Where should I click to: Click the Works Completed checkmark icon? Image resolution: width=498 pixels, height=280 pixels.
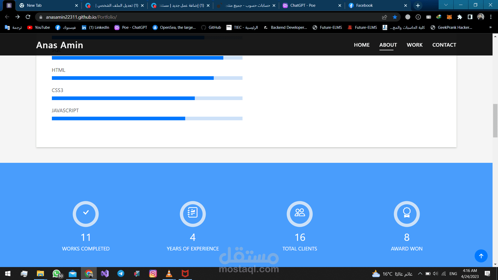pyautogui.click(x=86, y=214)
